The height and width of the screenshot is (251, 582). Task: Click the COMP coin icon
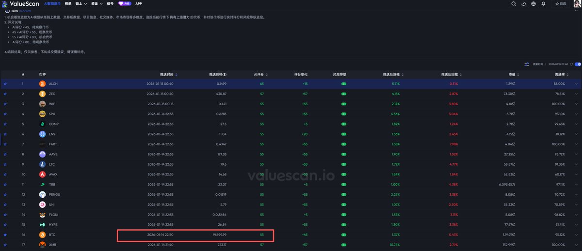(x=42, y=124)
